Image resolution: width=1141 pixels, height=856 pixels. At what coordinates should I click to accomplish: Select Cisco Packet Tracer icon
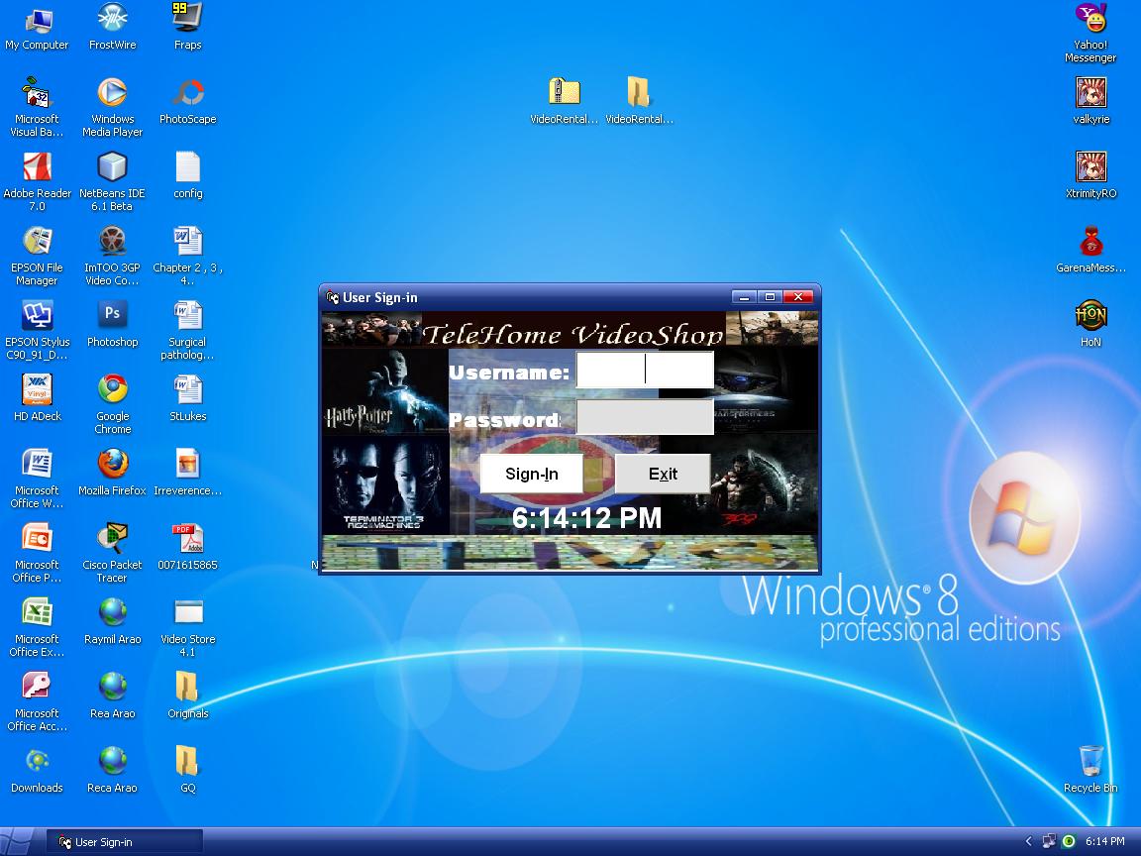click(112, 553)
